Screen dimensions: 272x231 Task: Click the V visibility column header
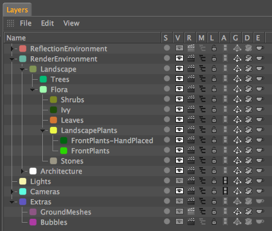point(178,38)
